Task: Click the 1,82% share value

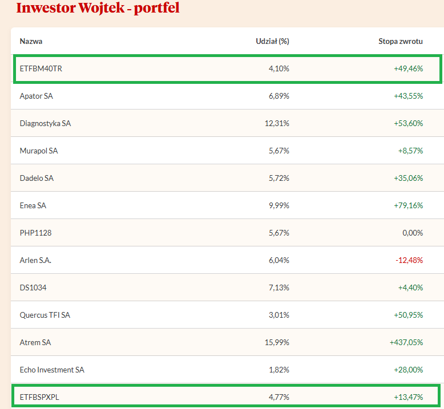Action: coord(279,370)
